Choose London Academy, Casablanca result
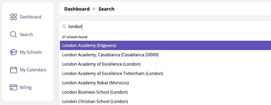The image size is (271, 105). coord(110,55)
